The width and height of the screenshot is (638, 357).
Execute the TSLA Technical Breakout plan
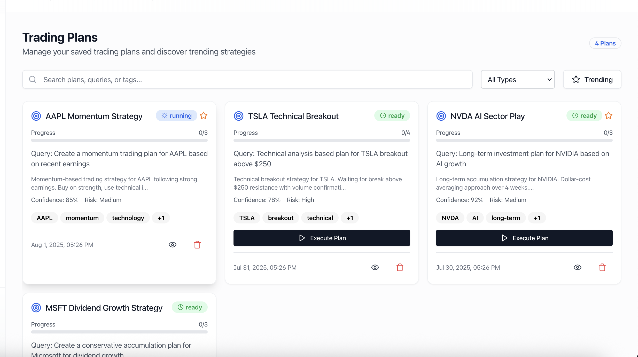(322, 238)
